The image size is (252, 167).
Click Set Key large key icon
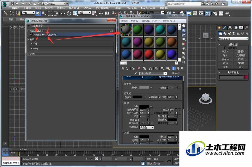point(169,160)
